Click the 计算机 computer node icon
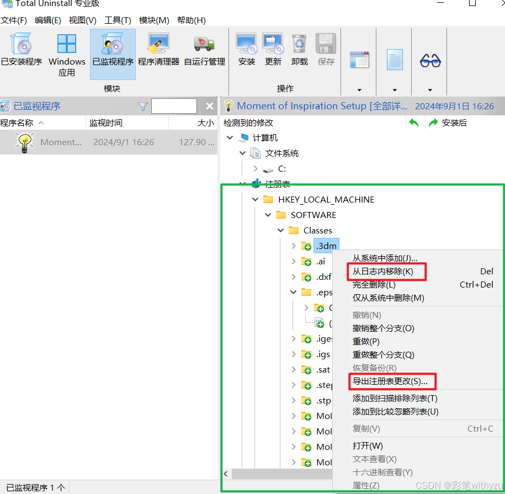This screenshot has width=505, height=494. pyautogui.click(x=243, y=138)
